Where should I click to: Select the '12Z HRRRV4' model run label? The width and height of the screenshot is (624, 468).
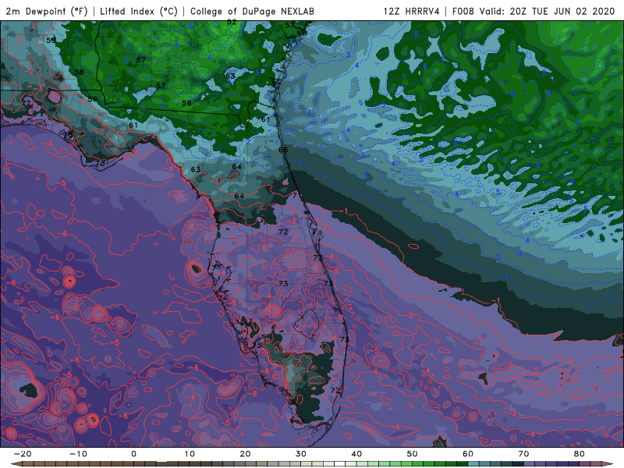tap(412, 11)
